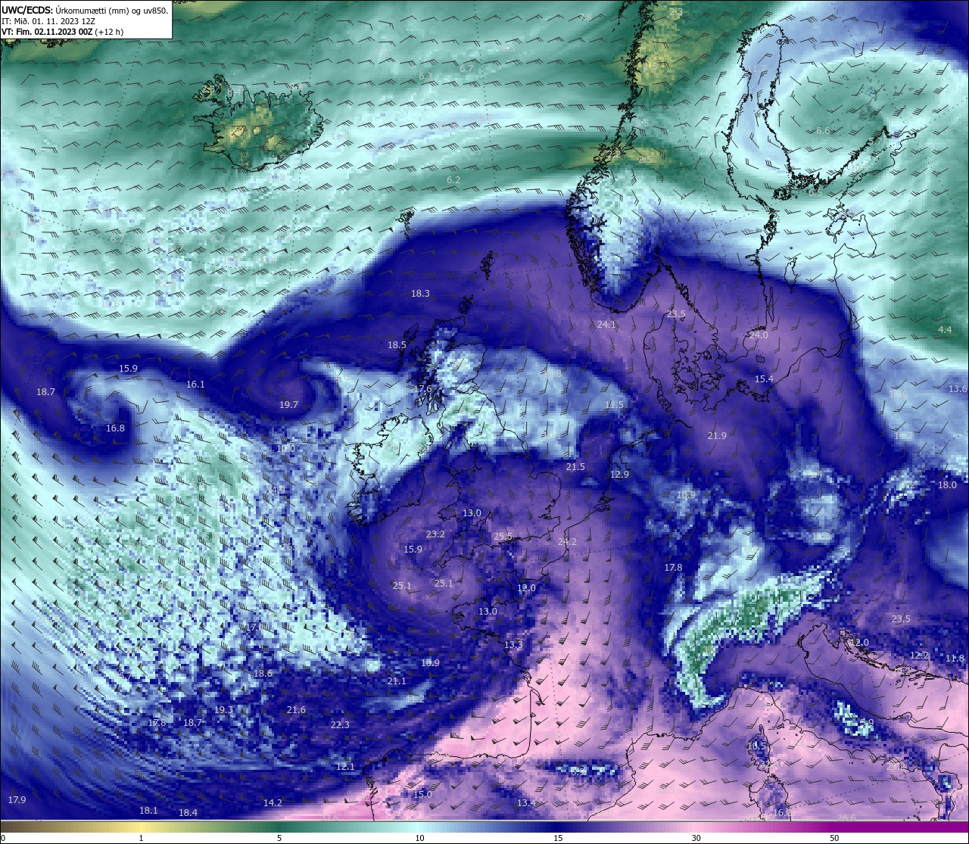
Task: Select the map value 18.6
Action: coord(263,674)
